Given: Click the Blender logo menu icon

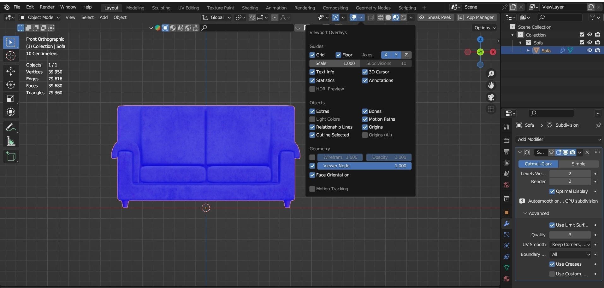Looking at the screenshot, I should [6, 7].
